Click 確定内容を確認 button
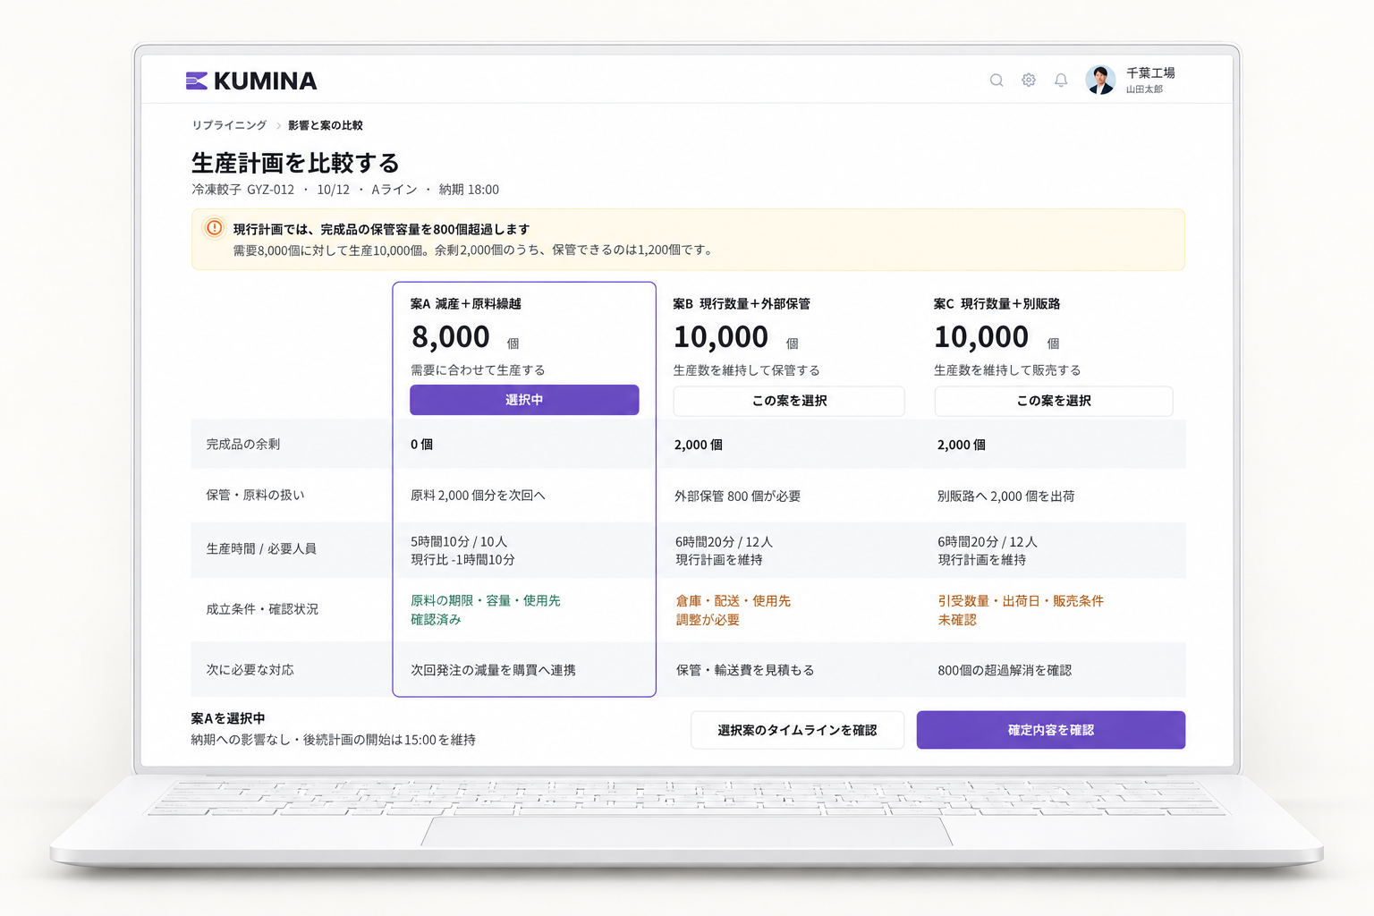 (x=1051, y=730)
